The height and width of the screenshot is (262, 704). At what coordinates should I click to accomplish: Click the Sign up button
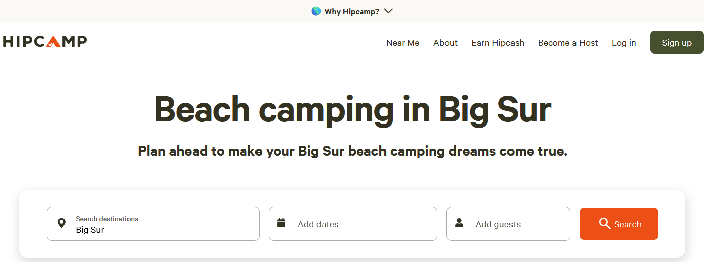(x=677, y=42)
